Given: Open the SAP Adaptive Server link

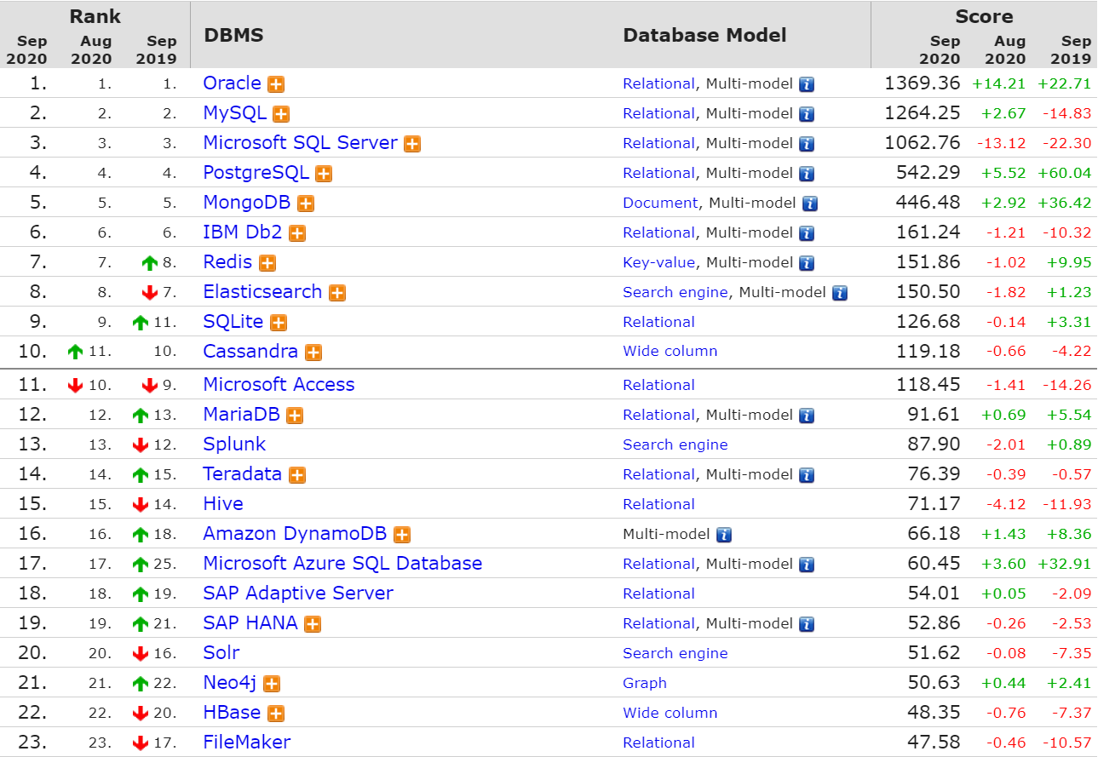Looking at the screenshot, I should 298,593.
